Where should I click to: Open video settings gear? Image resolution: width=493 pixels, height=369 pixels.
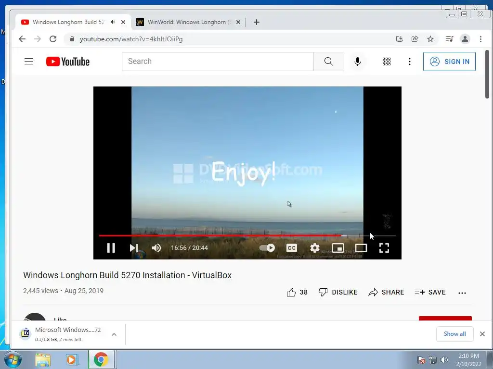(x=315, y=248)
